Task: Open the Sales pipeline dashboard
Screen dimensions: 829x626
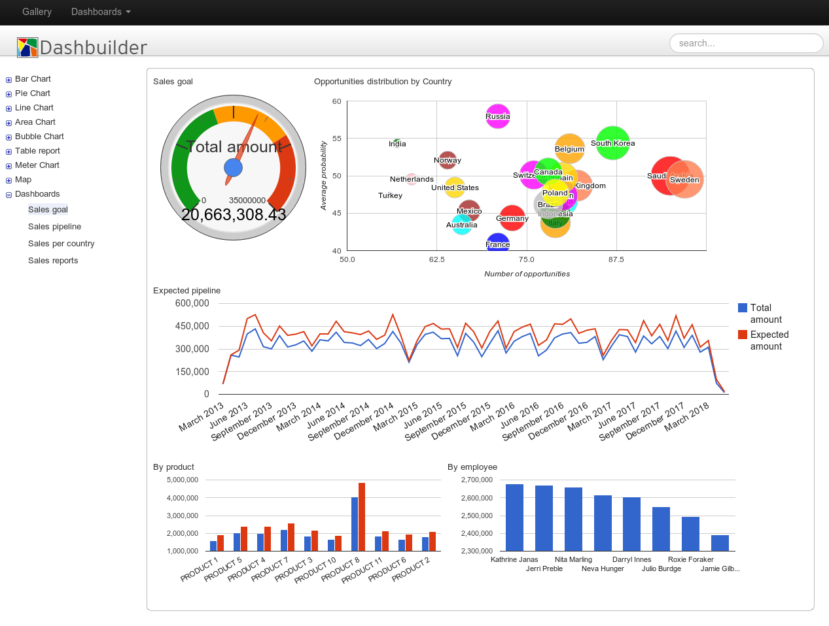Action: (54, 226)
